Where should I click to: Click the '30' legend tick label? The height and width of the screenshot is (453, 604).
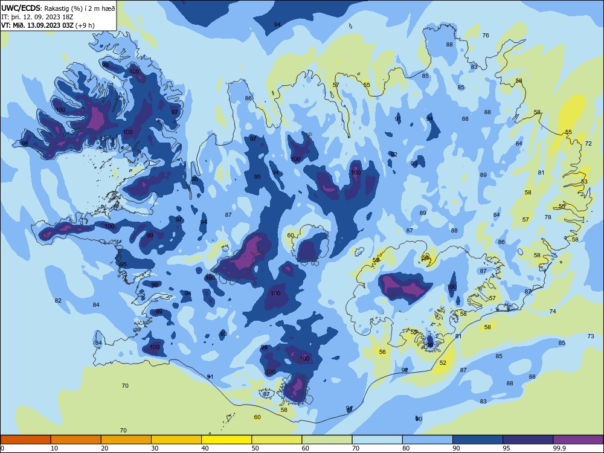point(155,448)
